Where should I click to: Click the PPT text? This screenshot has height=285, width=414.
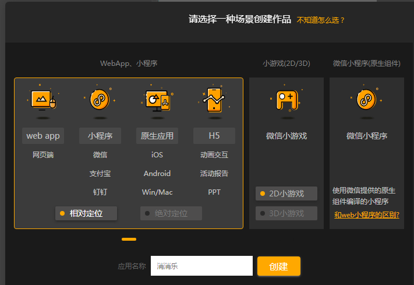coord(214,192)
